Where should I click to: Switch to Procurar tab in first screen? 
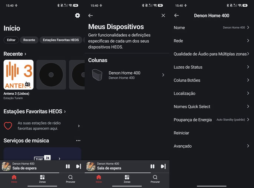point(70,179)
